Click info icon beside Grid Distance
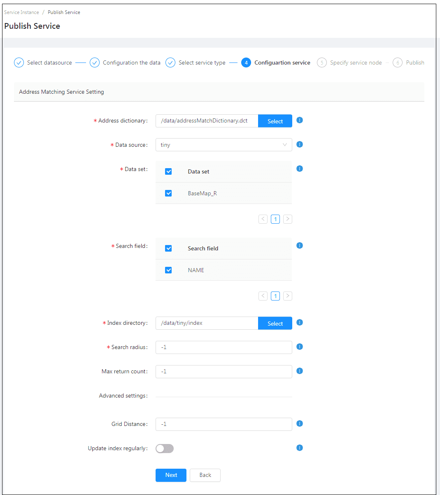 pyautogui.click(x=300, y=423)
